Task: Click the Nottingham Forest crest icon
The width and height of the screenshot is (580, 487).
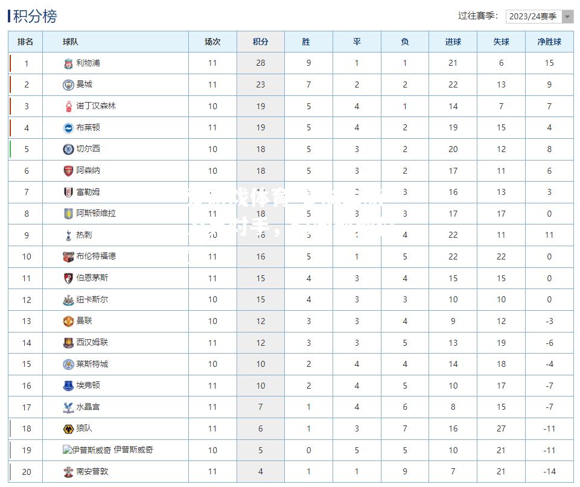Action: (x=68, y=106)
